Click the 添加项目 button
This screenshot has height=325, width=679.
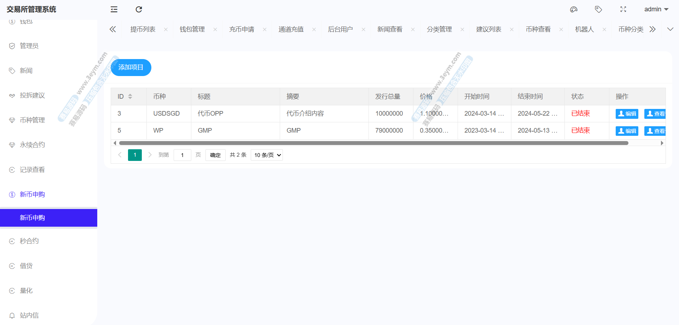click(131, 68)
